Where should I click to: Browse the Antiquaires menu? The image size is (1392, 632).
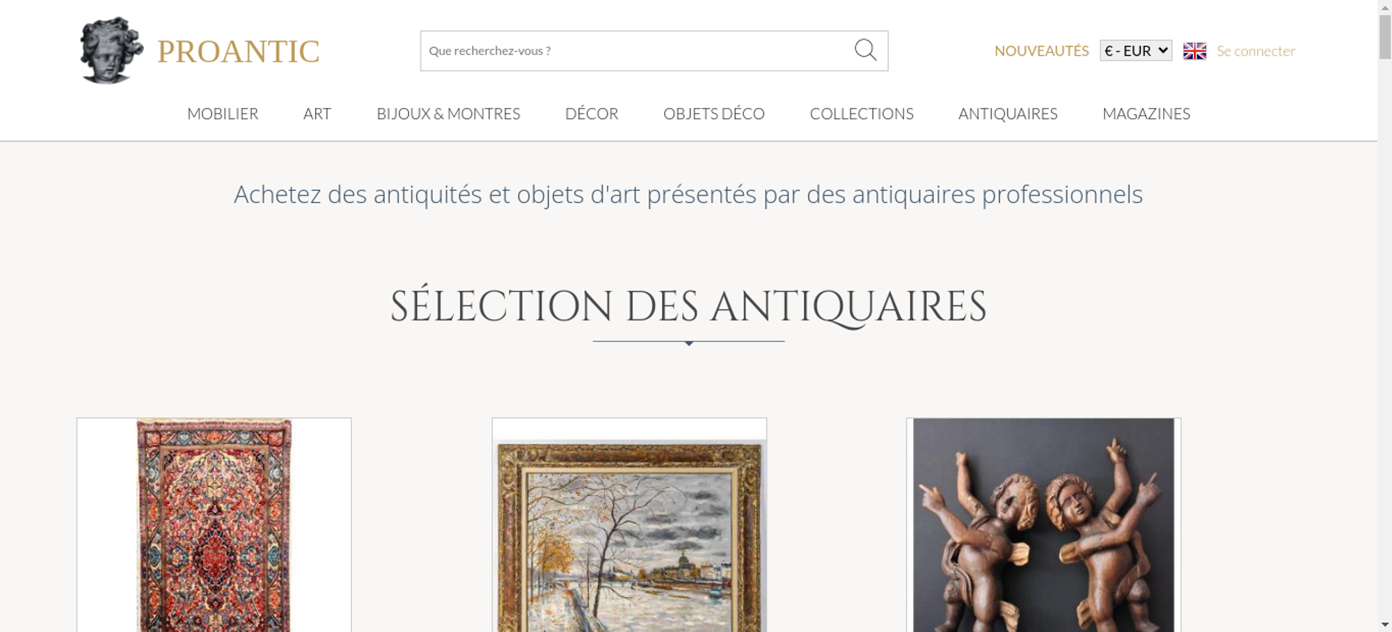1008,113
